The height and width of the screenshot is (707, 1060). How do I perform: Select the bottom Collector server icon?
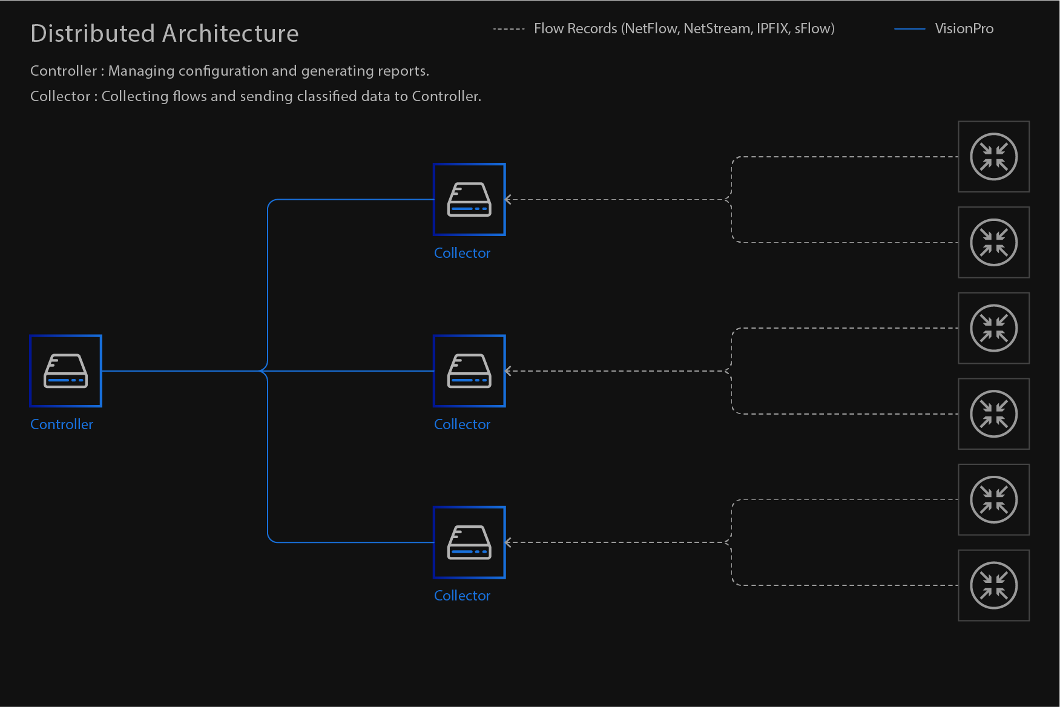pyautogui.click(x=469, y=542)
